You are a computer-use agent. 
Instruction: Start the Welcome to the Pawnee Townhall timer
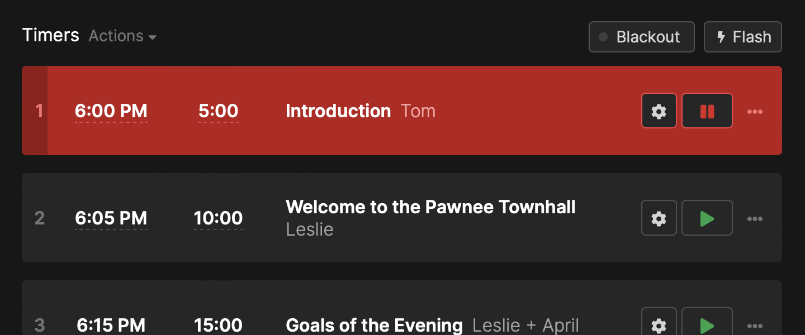707,218
